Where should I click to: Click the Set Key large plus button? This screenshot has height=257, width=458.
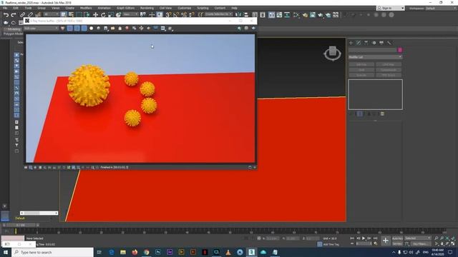[386, 241]
